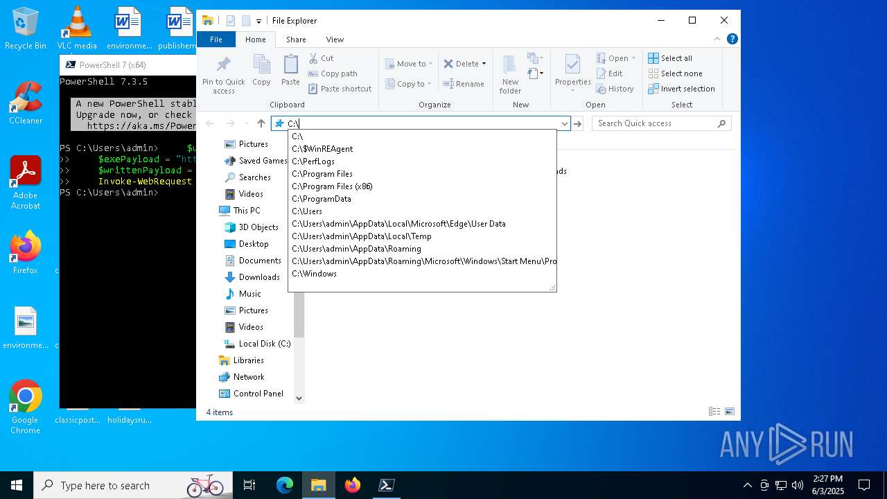Select C:\PerfLogs suggestion
The image size is (887, 499).
422,161
